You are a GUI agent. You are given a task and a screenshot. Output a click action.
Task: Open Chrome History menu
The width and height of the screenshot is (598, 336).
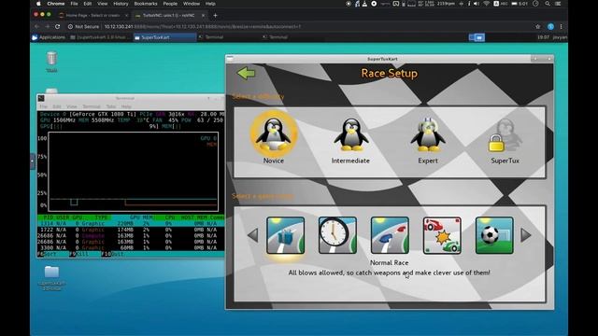(x=121, y=4)
